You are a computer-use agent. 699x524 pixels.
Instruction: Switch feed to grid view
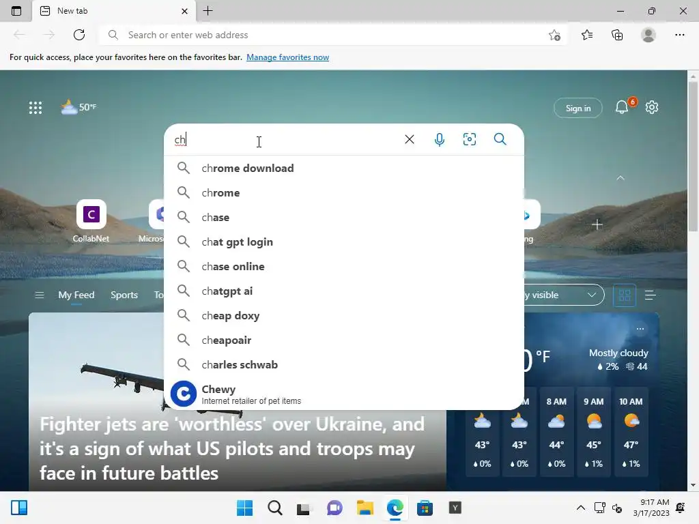click(x=624, y=295)
